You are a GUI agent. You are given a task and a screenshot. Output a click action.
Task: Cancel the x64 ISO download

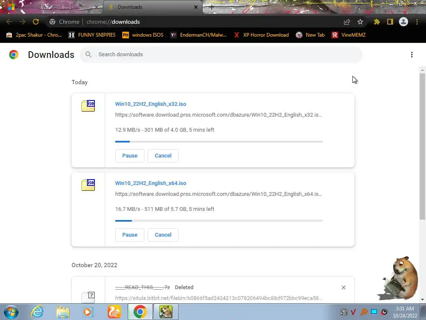(x=163, y=235)
